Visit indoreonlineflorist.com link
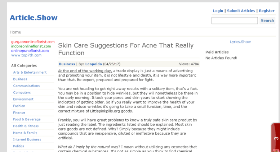Screen dimensions: 280x152 [x=31, y=46]
